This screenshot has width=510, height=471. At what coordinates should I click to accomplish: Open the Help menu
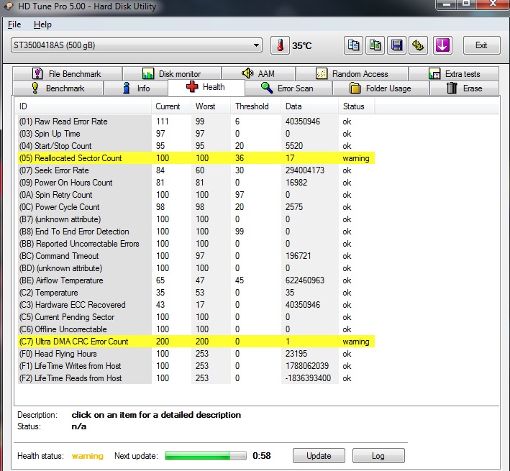pyautogui.click(x=42, y=24)
